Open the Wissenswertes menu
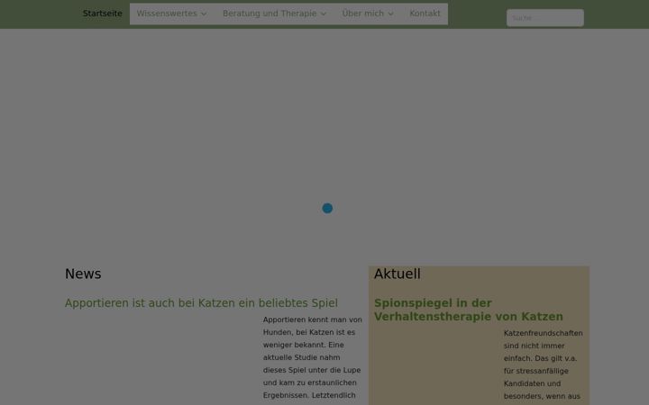This screenshot has height=405, width=649. click(167, 13)
